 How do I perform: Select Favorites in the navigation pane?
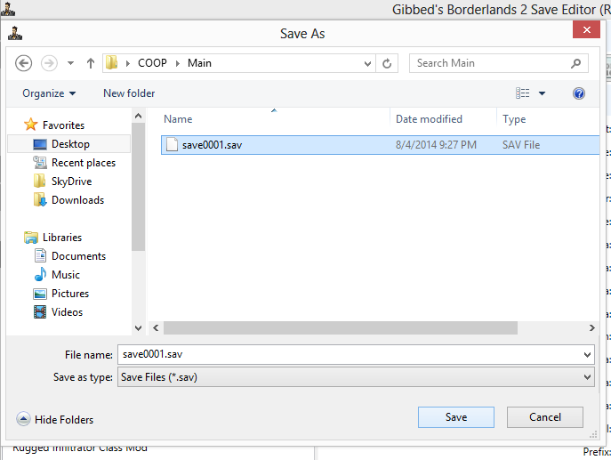click(63, 125)
